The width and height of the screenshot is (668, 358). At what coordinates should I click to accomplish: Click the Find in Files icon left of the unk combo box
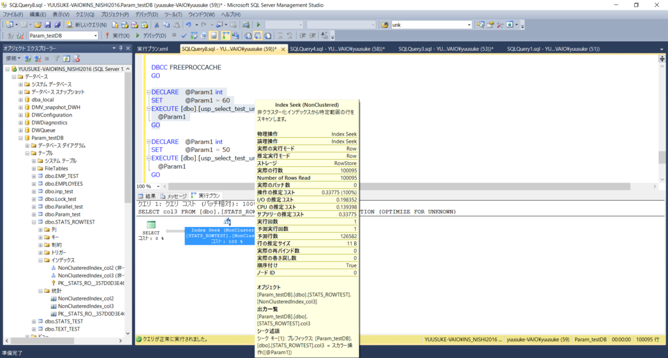coord(385,25)
